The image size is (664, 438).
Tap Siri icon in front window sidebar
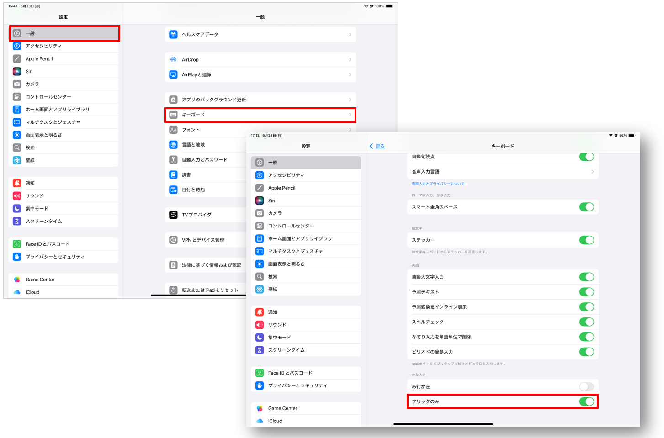click(260, 201)
